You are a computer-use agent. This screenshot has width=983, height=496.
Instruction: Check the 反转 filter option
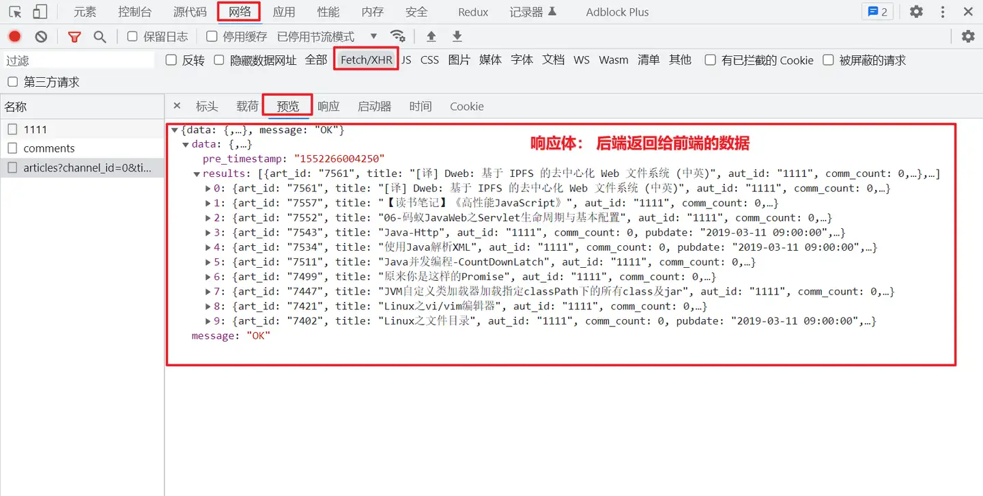point(171,60)
